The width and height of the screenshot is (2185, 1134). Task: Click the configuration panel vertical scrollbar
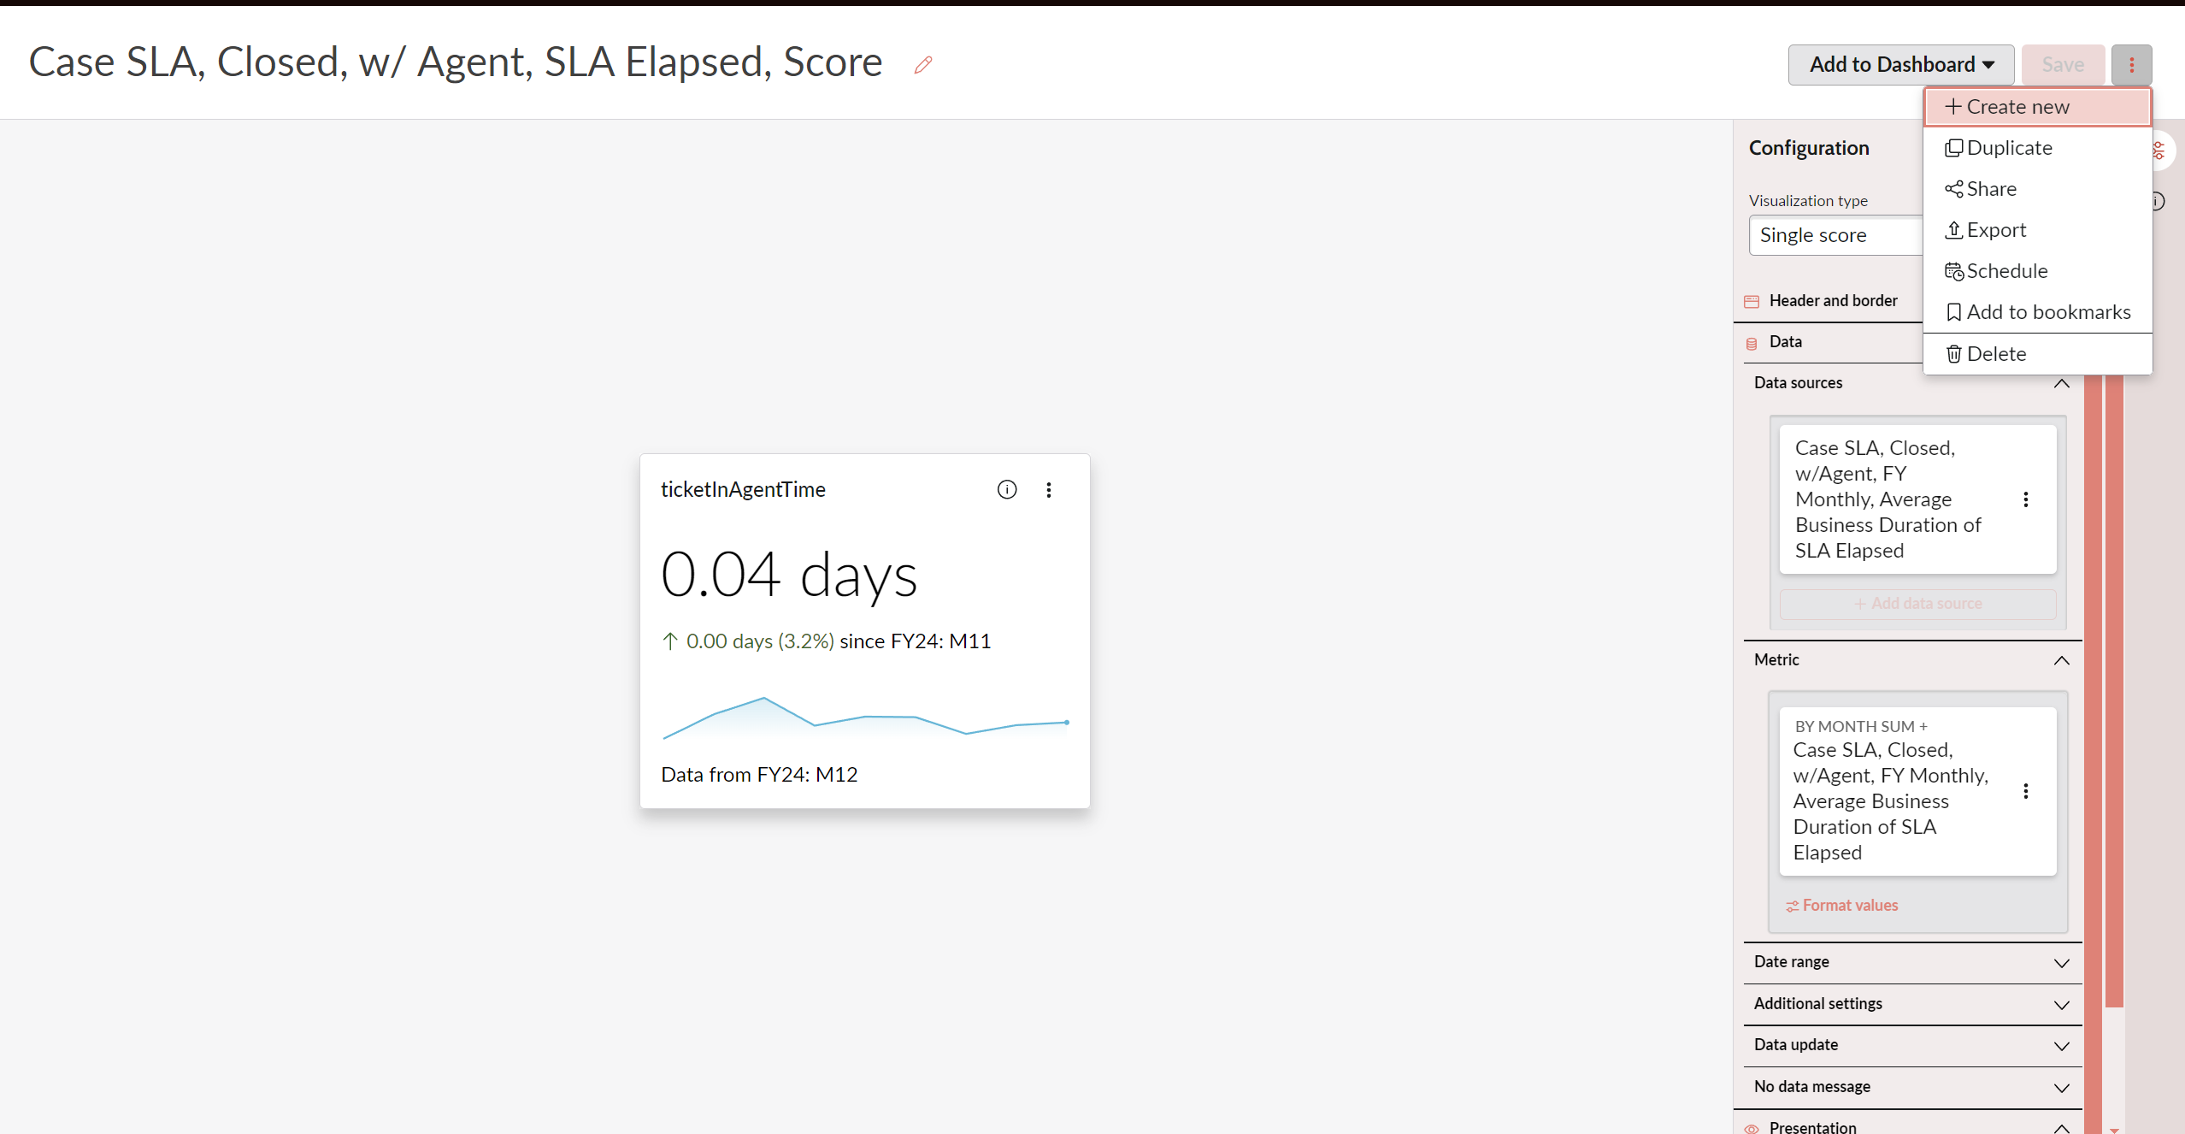point(2114,684)
